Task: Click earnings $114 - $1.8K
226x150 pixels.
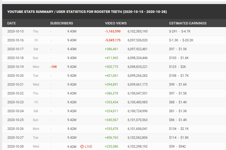Action: (179, 138)
